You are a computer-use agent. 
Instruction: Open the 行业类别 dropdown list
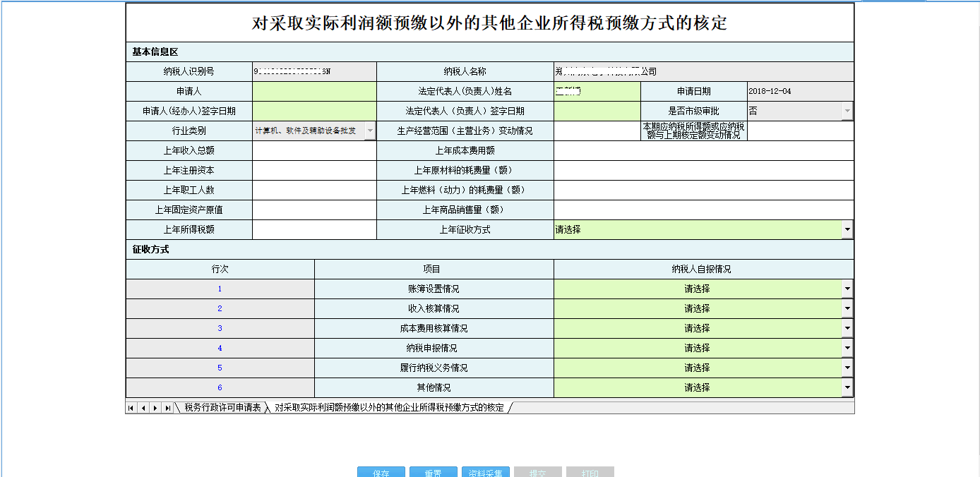click(369, 131)
